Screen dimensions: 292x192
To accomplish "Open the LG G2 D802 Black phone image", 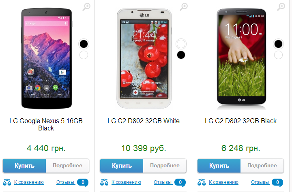I will coord(241,59).
